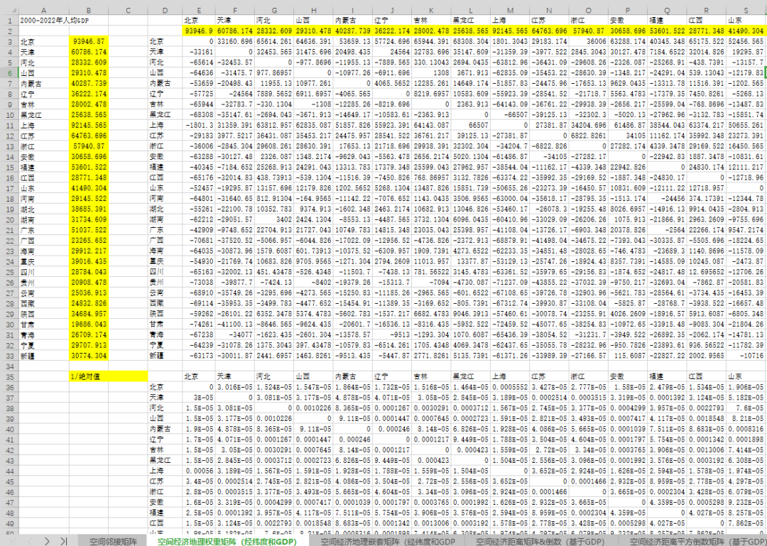
Task: Click cell H26 with value -8402
Action: [x=313, y=283]
